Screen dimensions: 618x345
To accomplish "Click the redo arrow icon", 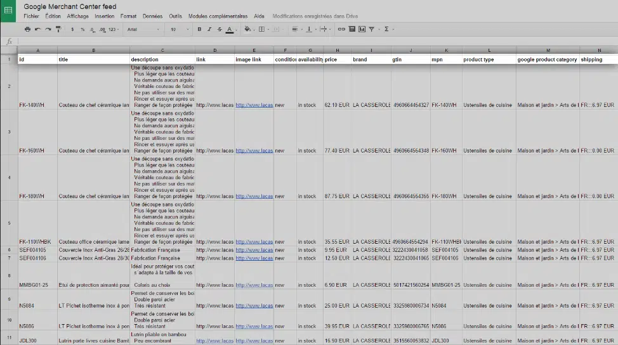I will [x=48, y=29].
